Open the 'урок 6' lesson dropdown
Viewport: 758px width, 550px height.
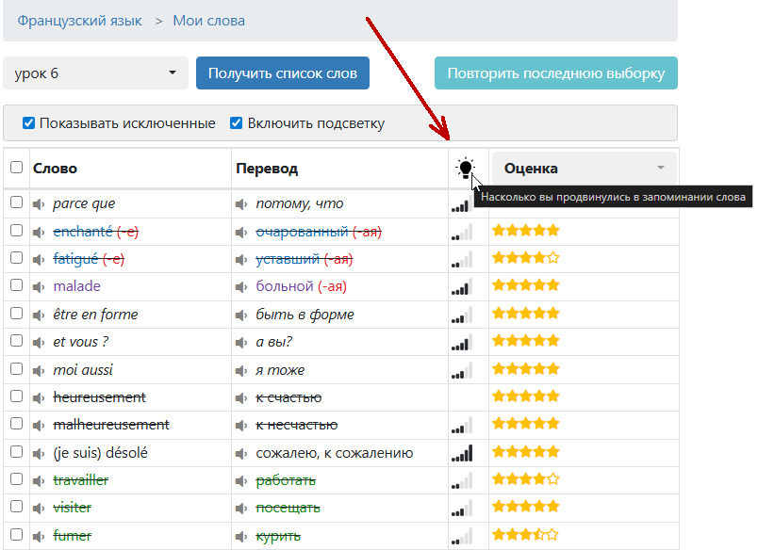click(96, 73)
